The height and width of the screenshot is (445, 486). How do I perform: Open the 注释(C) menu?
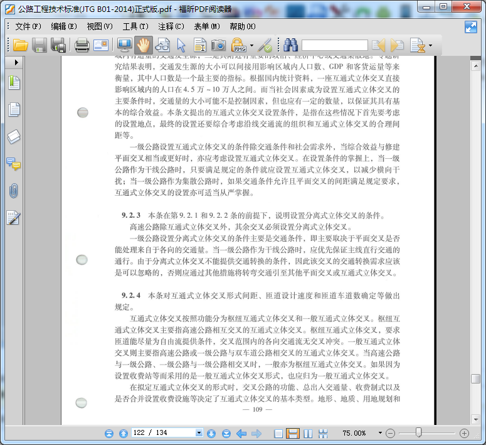pos(171,27)
